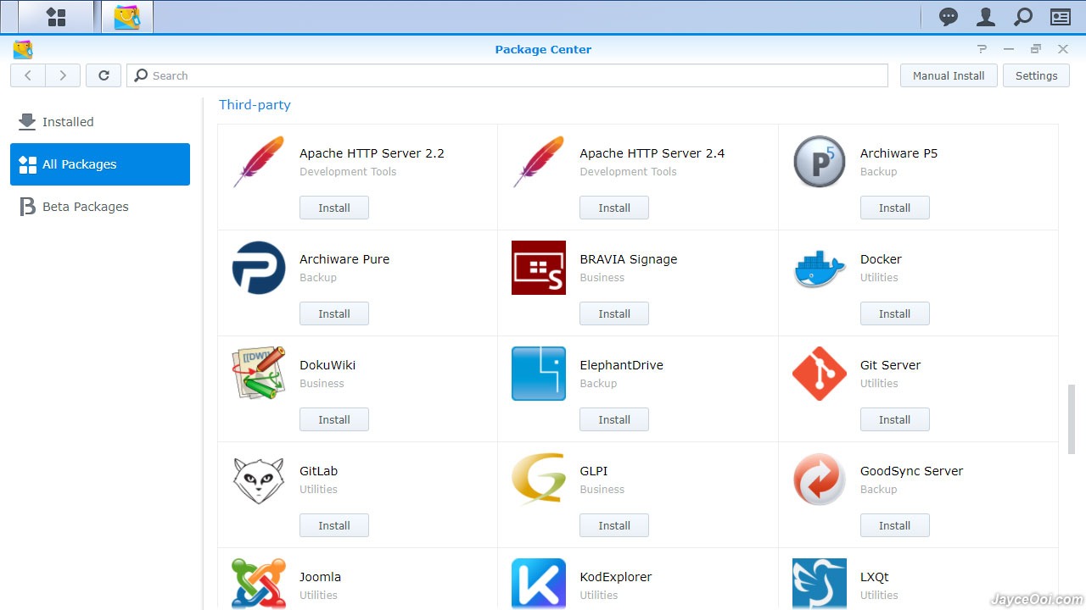Image resolution: width=1086 pixels, height=610 pixels.
Task: Install ElephantDrive
Action: pyautogui.click(x=614, y=419)
